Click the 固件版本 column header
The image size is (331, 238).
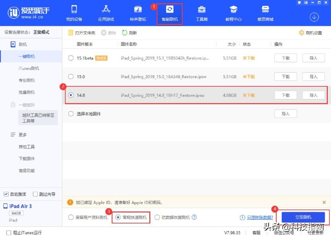point(85,44)
